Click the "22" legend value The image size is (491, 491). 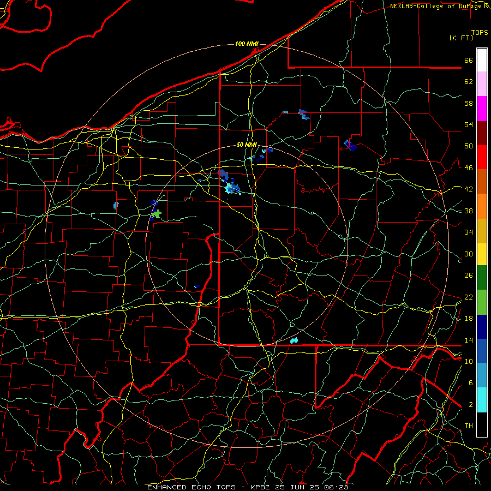point(469,297)
